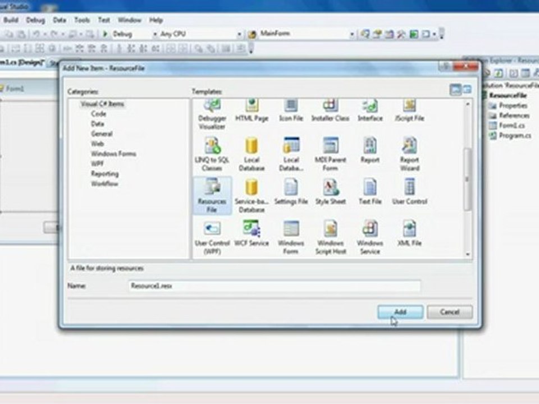The height and width of the screenshot is (404, 539).
Task: Choose the Reporting category
Action: pyautogui.click(x=104, y=173)
